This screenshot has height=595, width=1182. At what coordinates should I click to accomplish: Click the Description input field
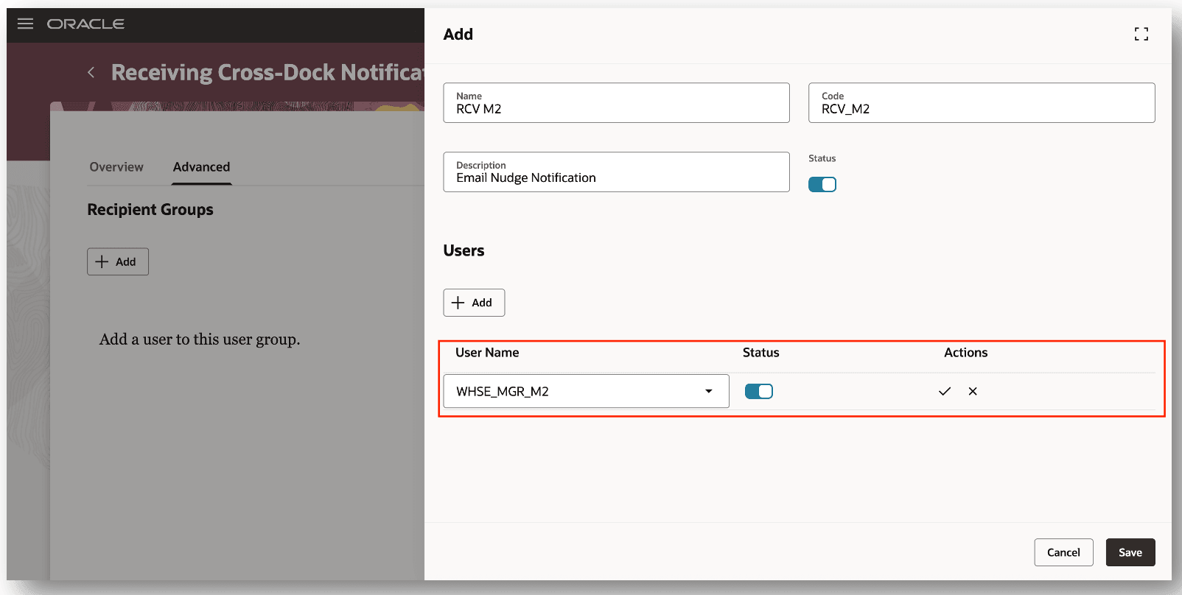click(616, 172)
